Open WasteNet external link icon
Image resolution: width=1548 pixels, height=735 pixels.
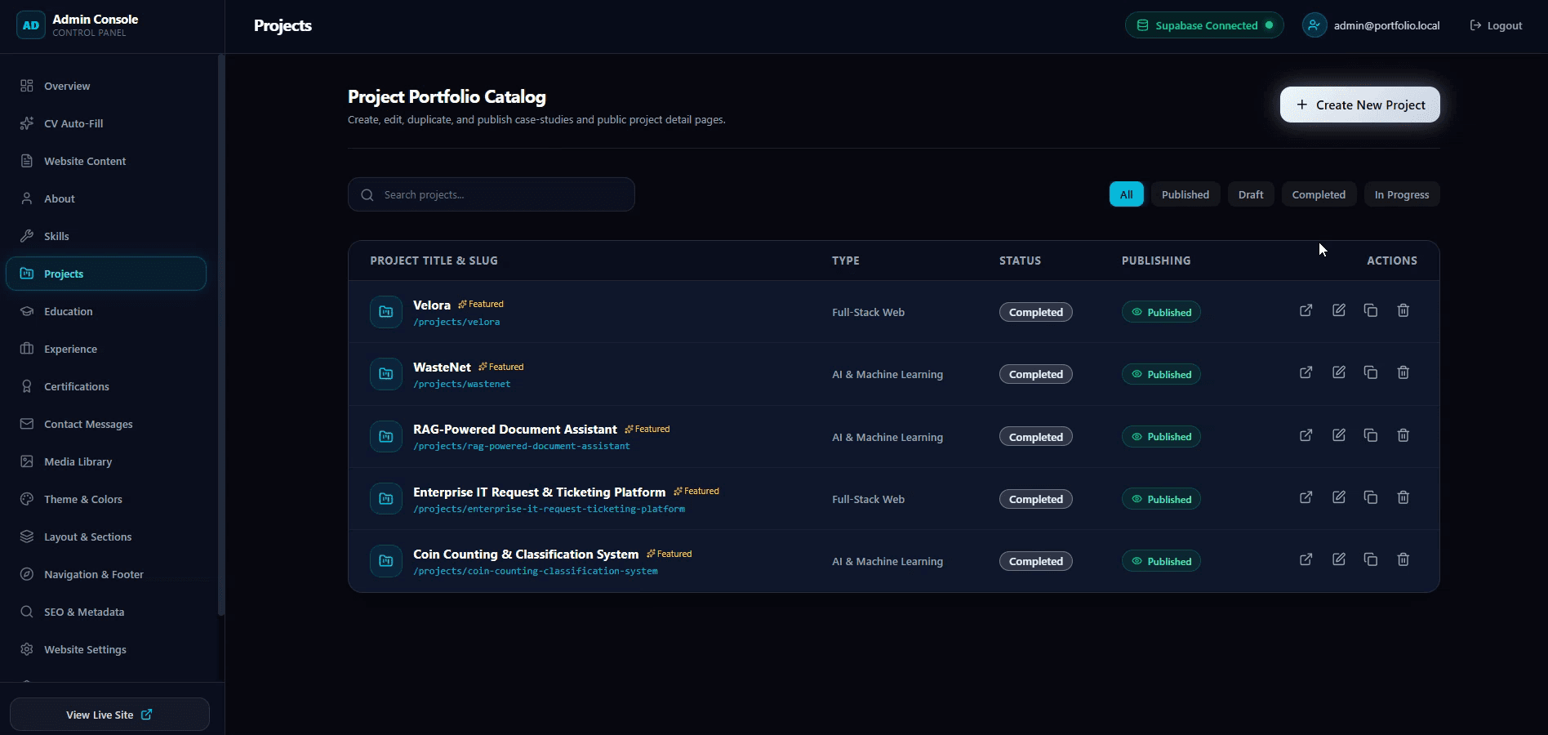1306,372
